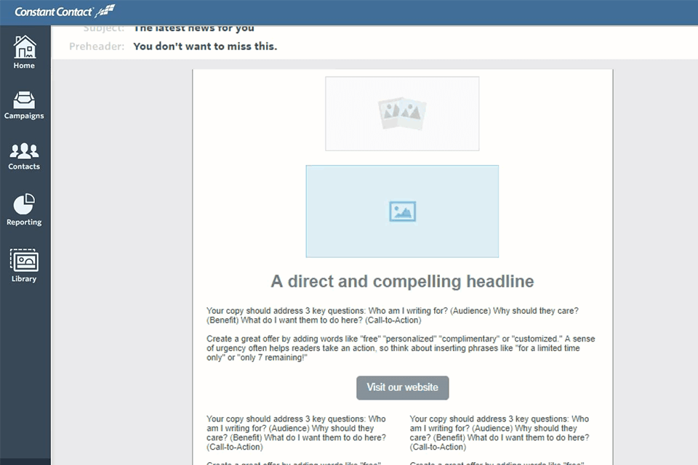Image resolution: width=698 pixels, height=465 pixels.
Task: Open the Library panel
Action: coord(24,263)
